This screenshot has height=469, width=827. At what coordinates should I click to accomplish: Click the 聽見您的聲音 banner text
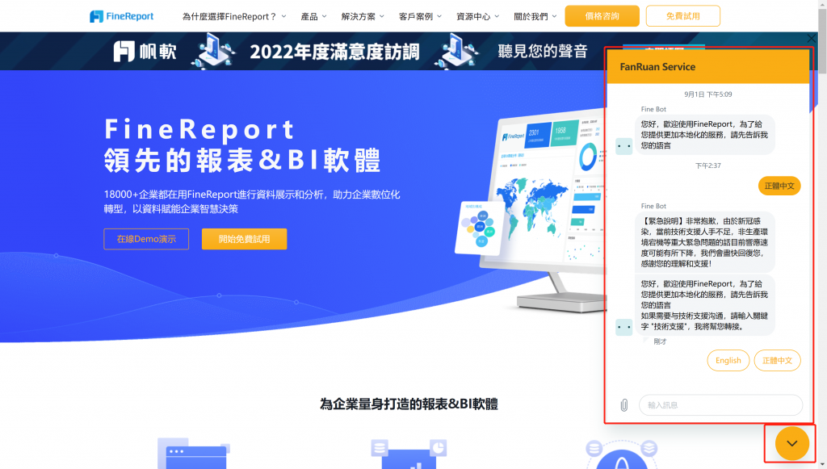pos(543,51)
